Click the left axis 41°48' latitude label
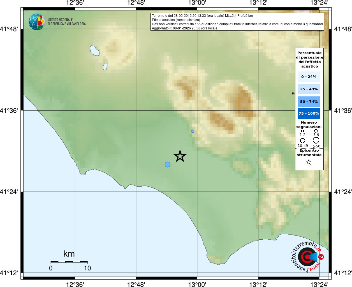Viewport: 352px width, 287px height. [9, 29]
